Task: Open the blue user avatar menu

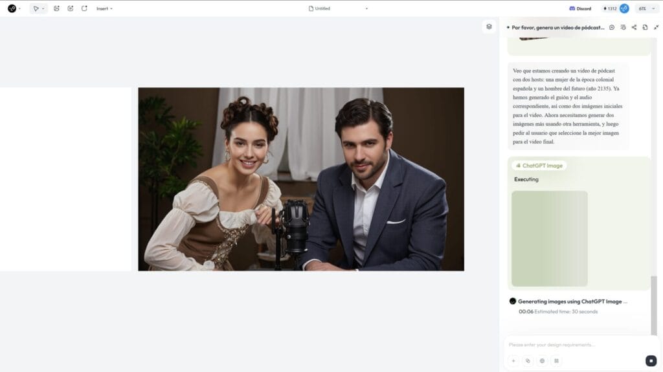Action: pos(624,8)
